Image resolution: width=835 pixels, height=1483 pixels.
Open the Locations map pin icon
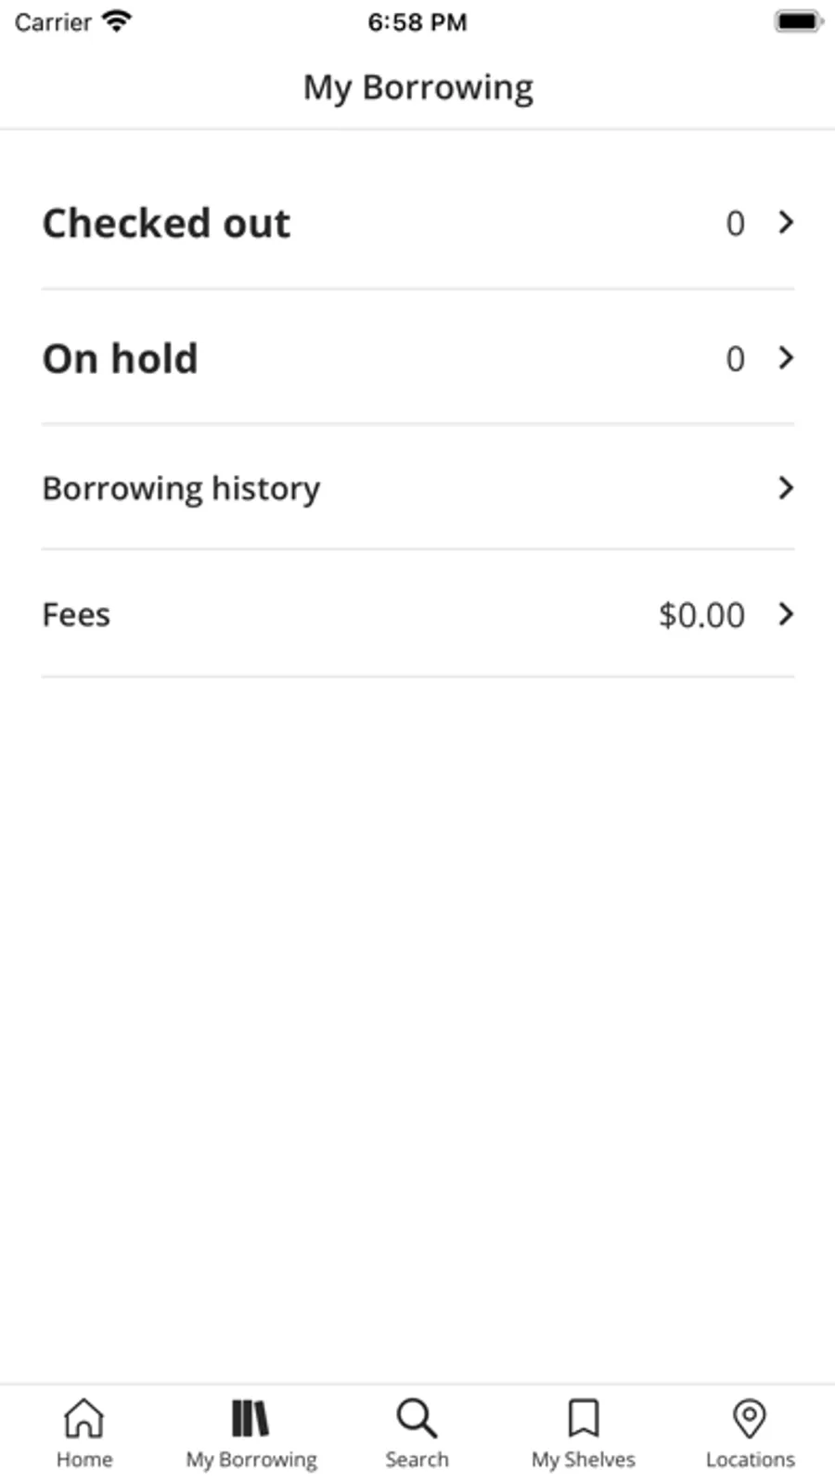pos(749,1418)
